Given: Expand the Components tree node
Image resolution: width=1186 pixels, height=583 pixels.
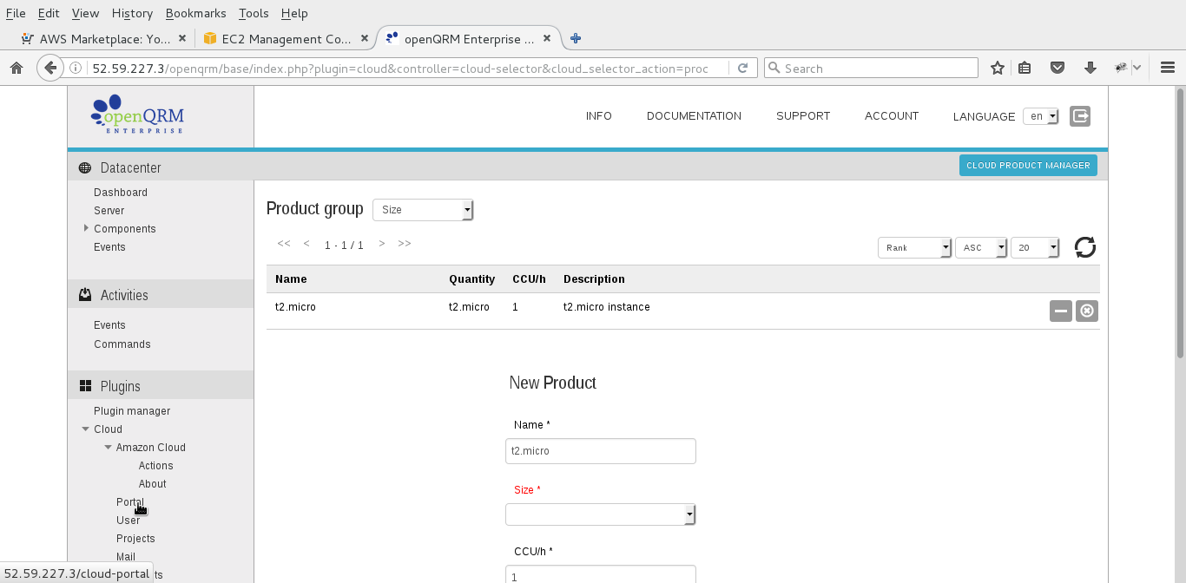Looking at the screenshot, I should click(86, 228).
